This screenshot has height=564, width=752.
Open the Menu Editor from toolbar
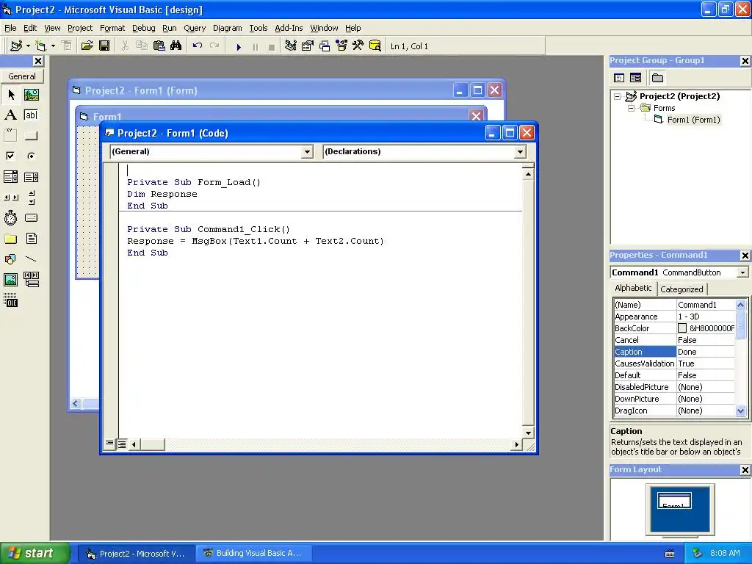[x=66, y=46]
